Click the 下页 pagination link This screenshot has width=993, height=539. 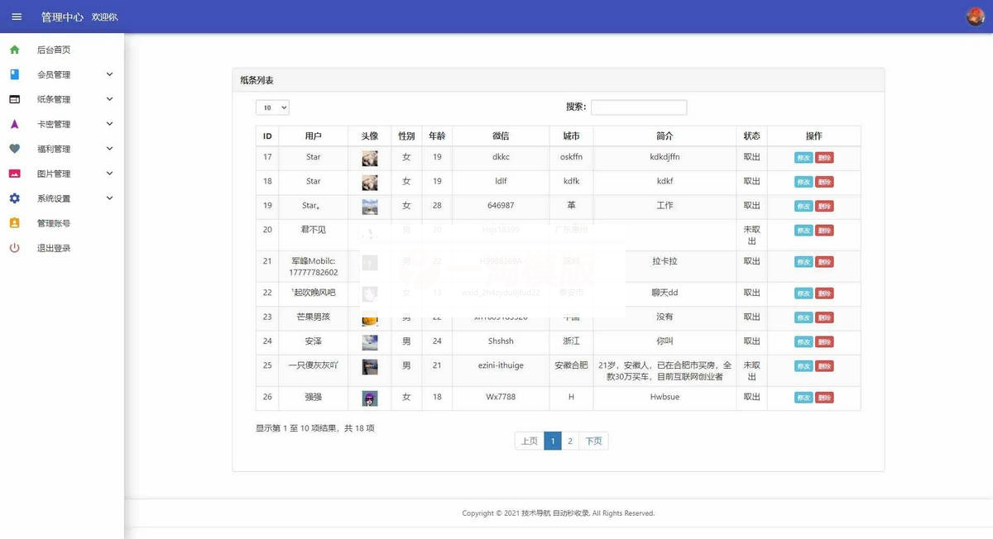(x=593, y=441)
